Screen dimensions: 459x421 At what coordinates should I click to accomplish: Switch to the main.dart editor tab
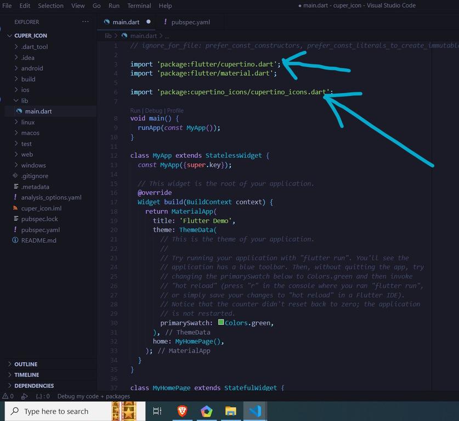click(126, 22)
